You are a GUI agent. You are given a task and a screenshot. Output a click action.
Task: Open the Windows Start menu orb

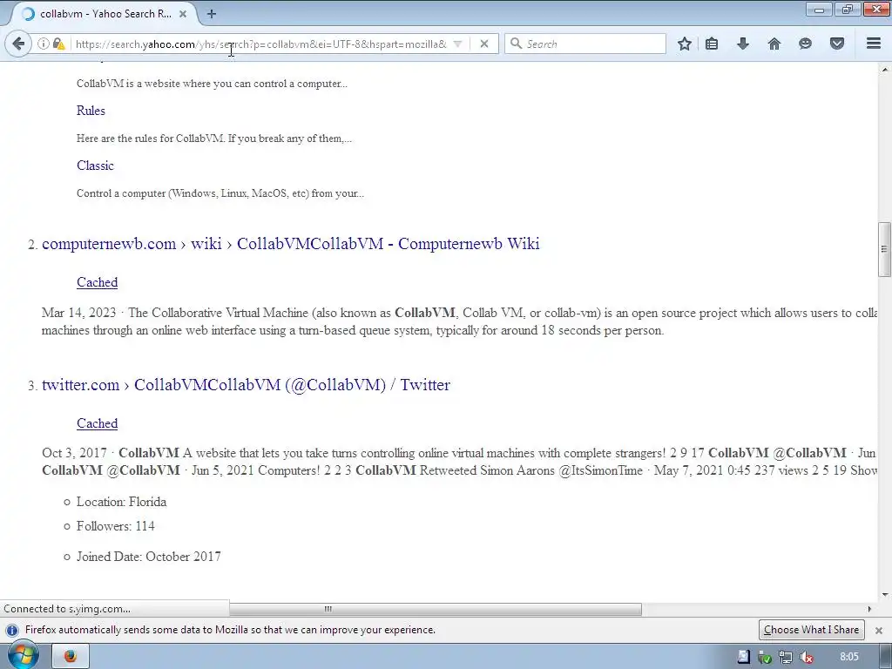[x=23, y=656]
